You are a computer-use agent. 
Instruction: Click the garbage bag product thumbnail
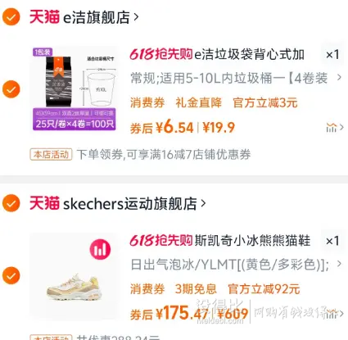(74, 89)
